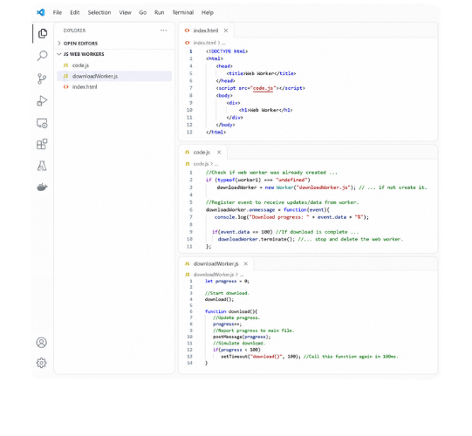Screen dimensions: 472x436
Task: Open the Edit menu
Action: [75, 12]
